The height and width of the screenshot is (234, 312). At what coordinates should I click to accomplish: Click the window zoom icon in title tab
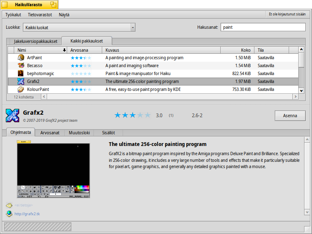pos(53,5)
